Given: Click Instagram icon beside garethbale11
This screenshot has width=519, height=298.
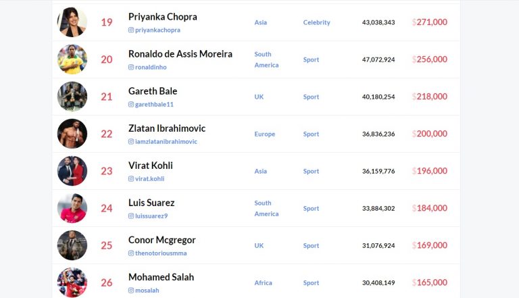Looking at the screenshot, I should (131, 104).
